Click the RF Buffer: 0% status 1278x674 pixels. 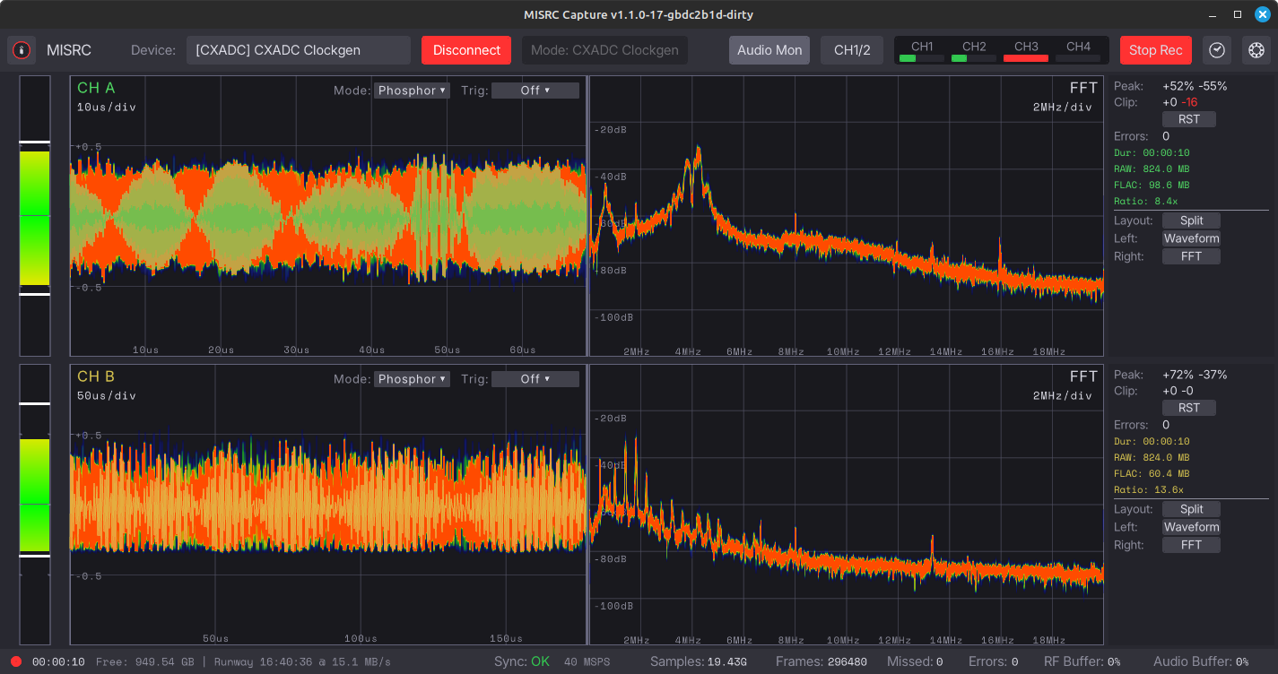pyautogui.click(x=1082, y=661)
